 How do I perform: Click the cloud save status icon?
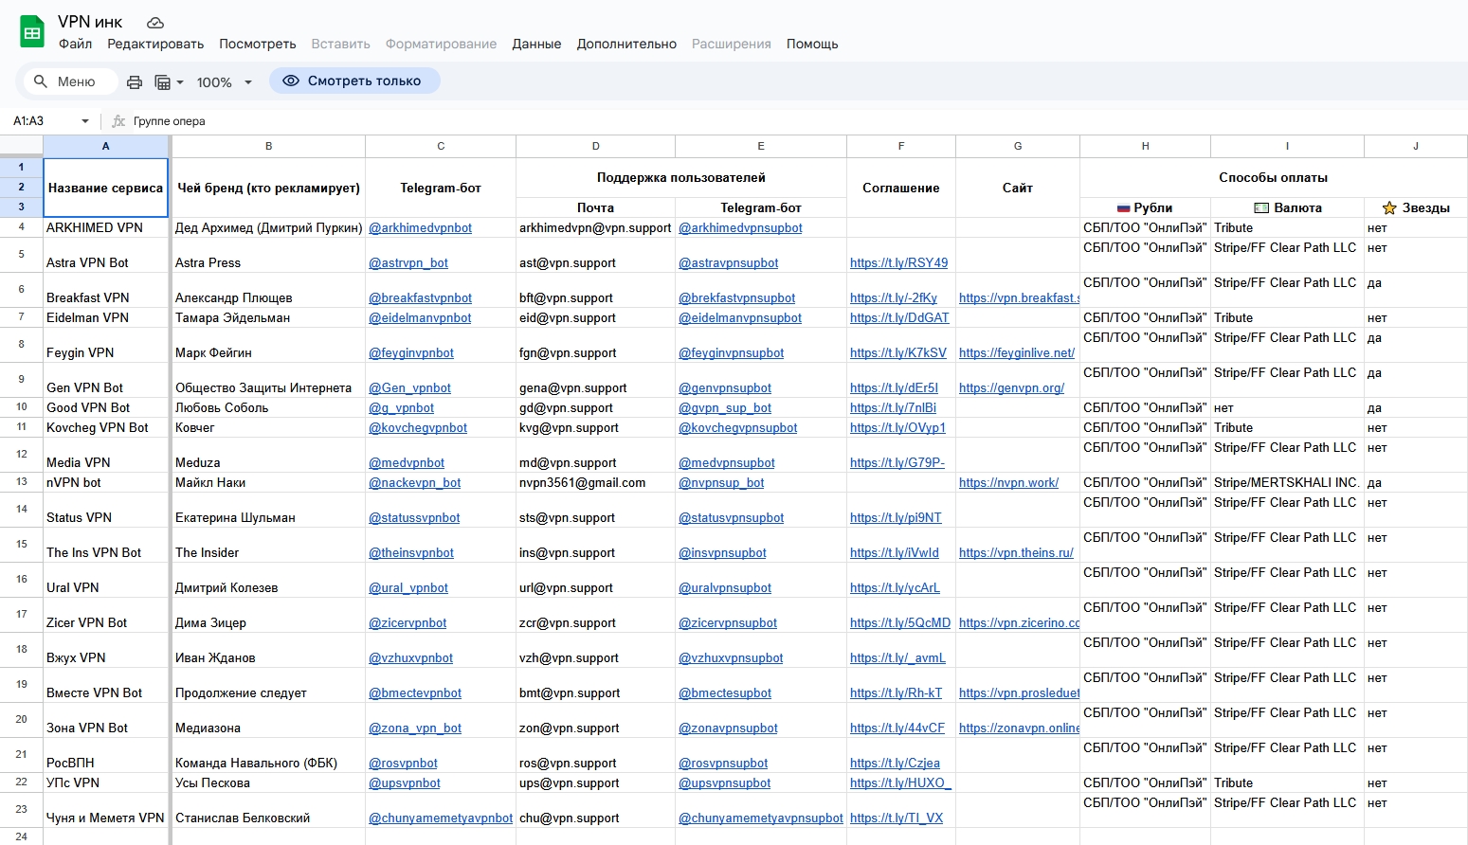tap(155, 22)
